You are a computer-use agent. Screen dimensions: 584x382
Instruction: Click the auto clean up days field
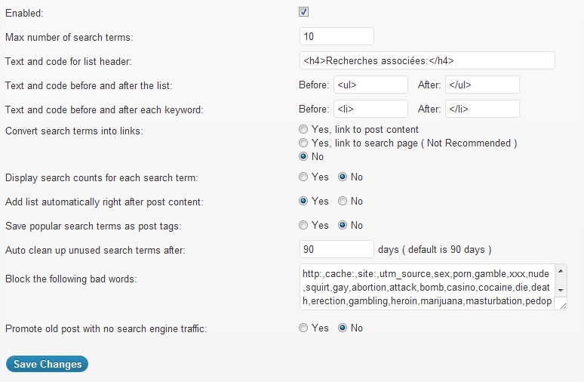pos(337,249)
